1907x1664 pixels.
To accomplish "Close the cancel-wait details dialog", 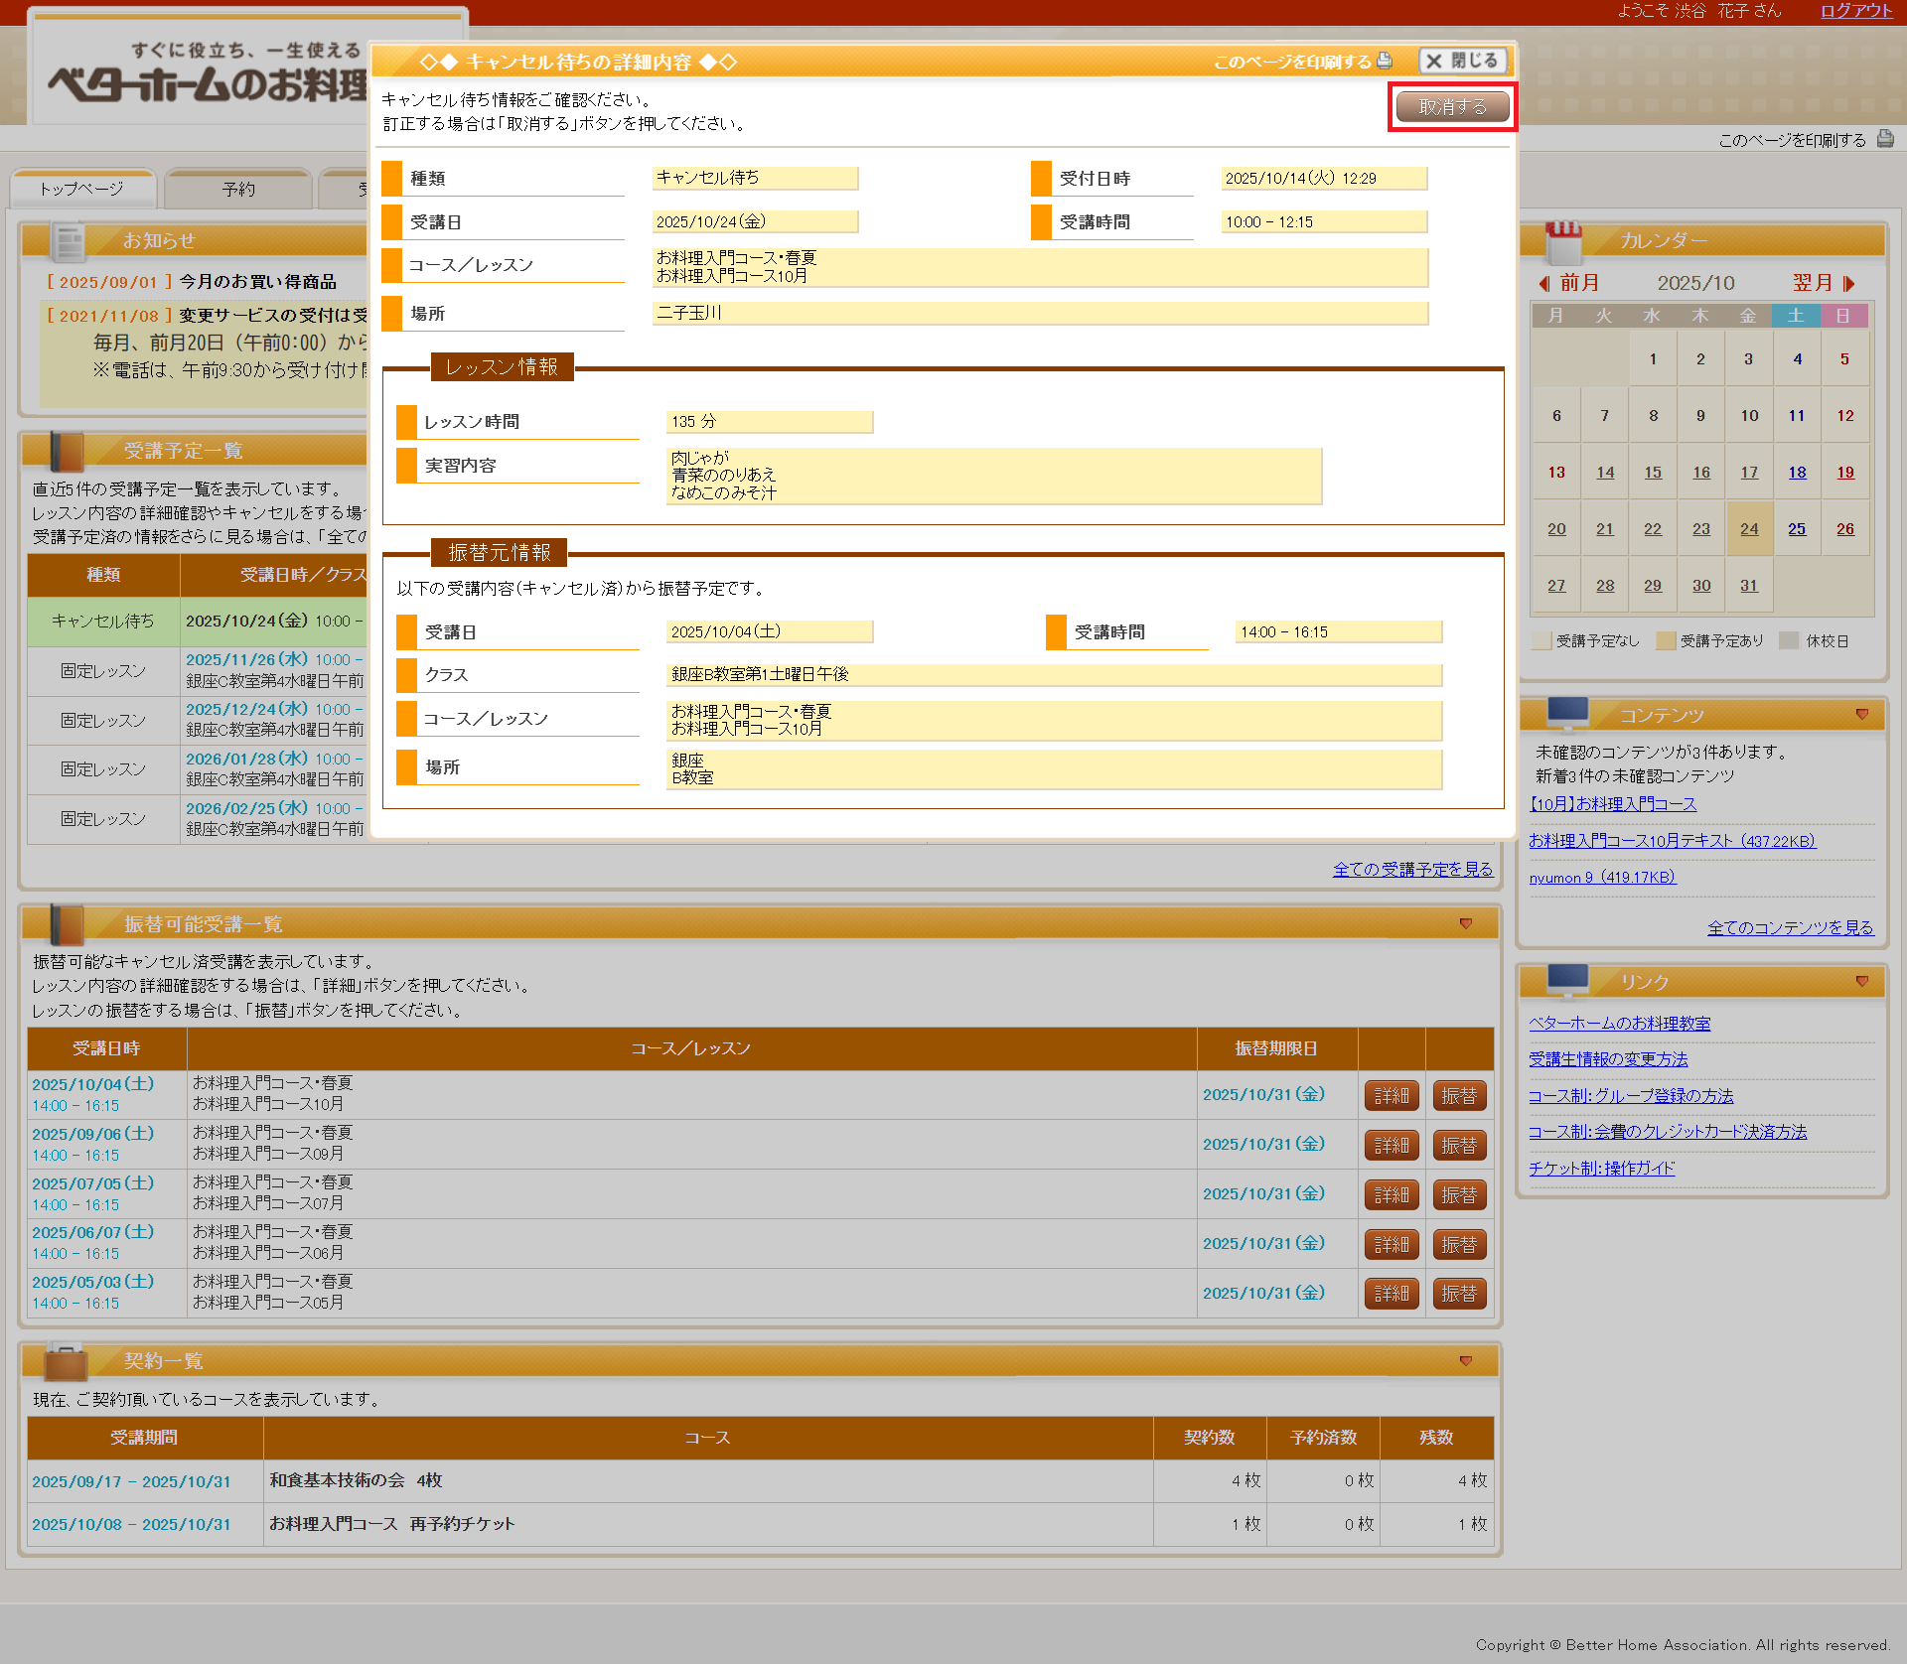I will click(x=1462, y=61).
